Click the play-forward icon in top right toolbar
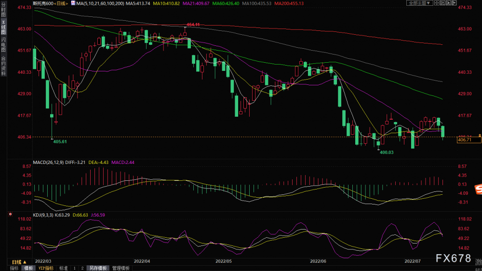The width and height of the screenshot is (482, 271). point(448,3)
